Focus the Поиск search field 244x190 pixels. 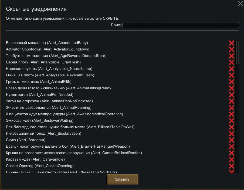coord(181,25)
